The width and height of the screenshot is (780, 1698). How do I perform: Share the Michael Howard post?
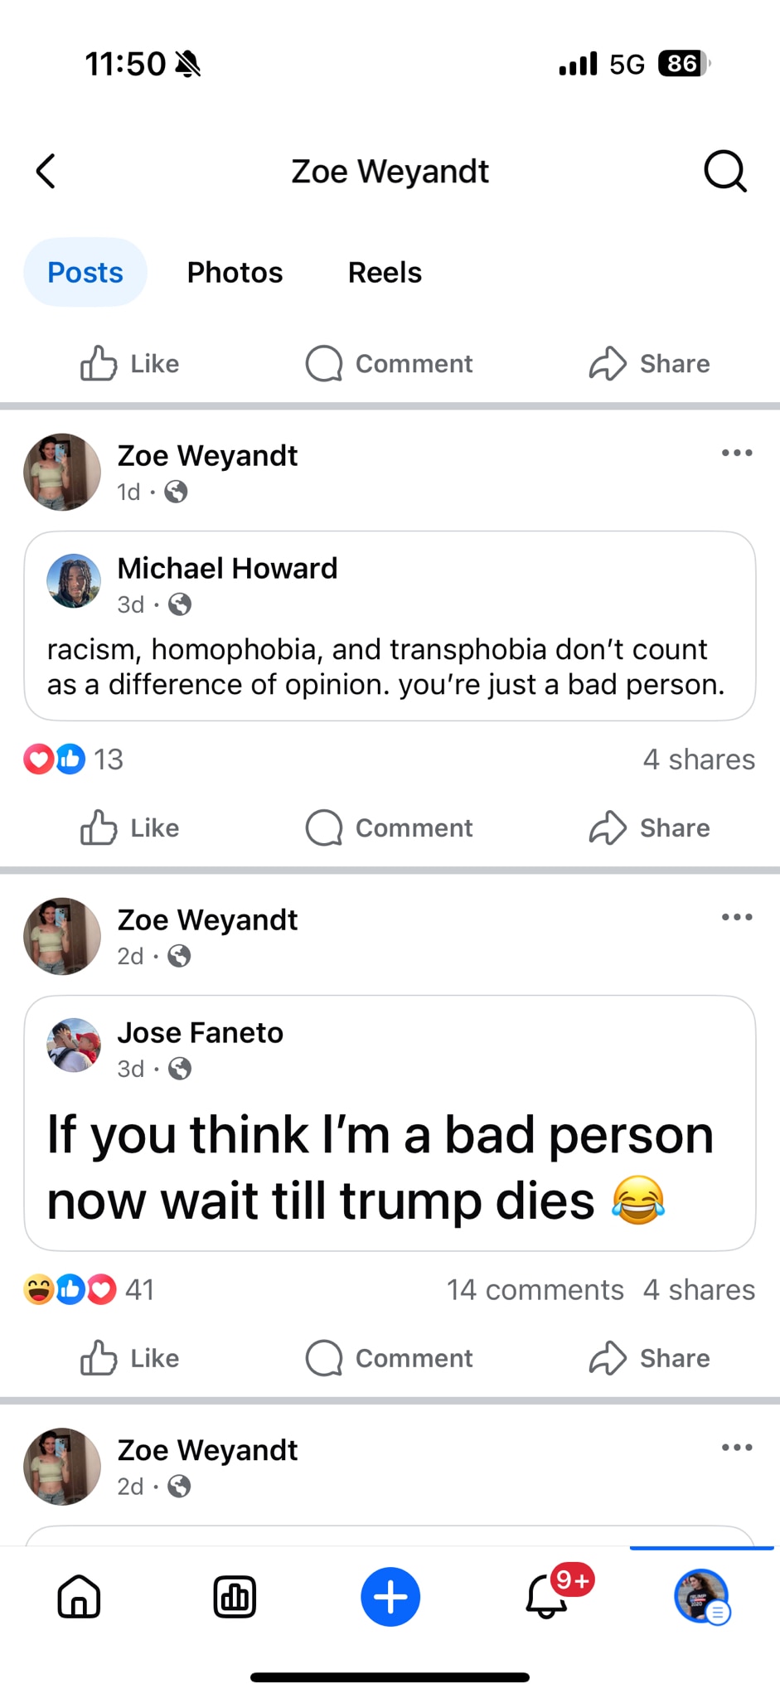click(x=649, y=827)
